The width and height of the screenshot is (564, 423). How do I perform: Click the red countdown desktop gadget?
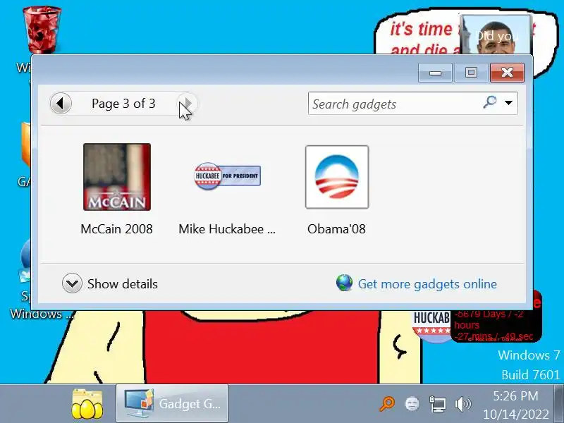click(496, 326)
